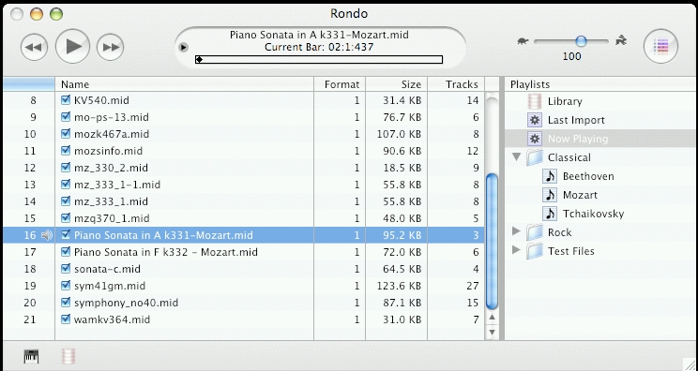Click the Current Bar readout text
Image resolution: width=698 pixels, height=371 pixels.
tap(319, 47)
